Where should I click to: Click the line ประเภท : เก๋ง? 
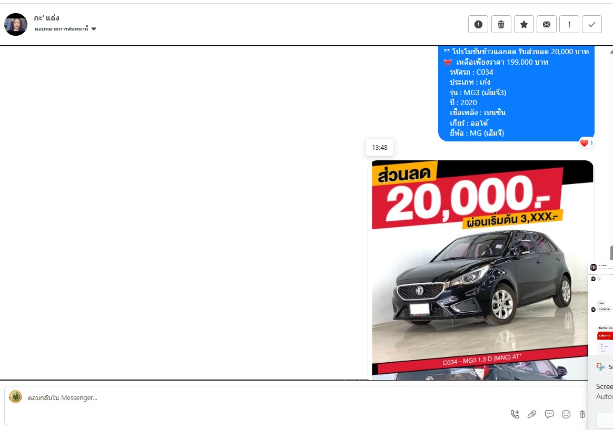coord(470,83)
